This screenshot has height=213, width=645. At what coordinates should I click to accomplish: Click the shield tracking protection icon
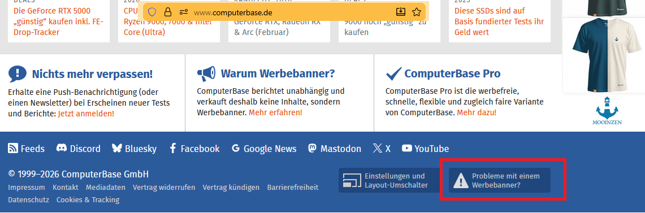coord(152,12)
